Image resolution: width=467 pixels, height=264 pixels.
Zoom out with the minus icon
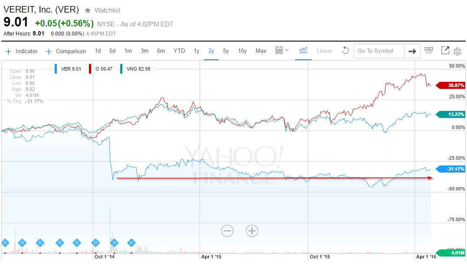(x=227, y=231)
